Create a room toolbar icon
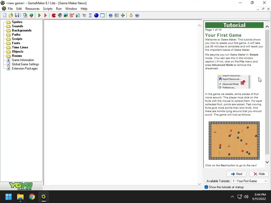The width and height of the screenshot is (271, 203). 102,15
